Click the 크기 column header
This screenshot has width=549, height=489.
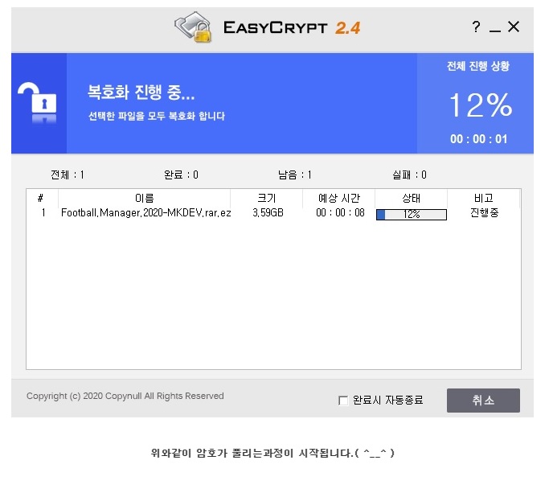click(267, 199)
